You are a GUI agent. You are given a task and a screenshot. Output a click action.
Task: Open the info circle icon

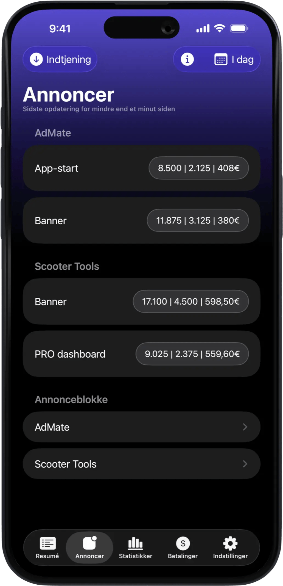click(x=187, y=59)
